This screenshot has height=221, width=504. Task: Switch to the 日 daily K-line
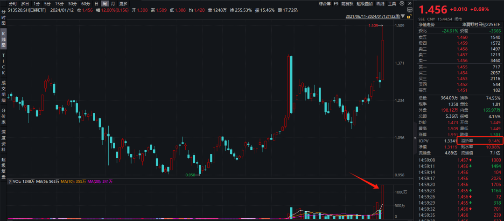point(97,4)
